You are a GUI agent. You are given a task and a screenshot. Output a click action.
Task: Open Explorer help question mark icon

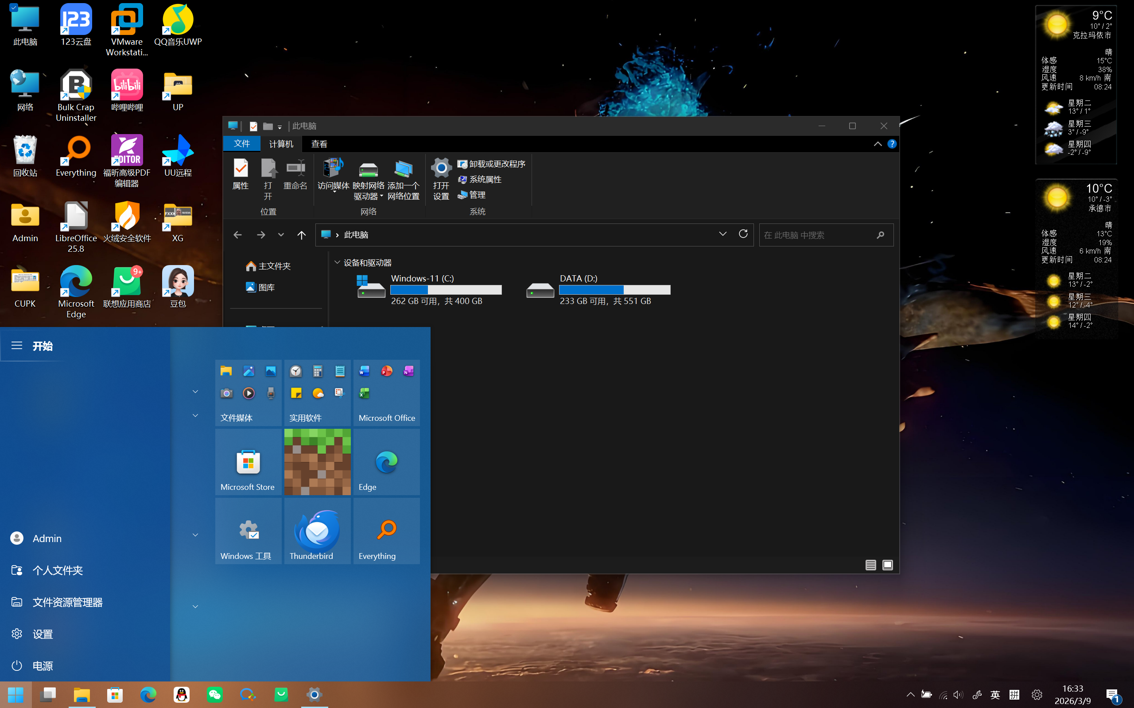[x=892, y=144]
